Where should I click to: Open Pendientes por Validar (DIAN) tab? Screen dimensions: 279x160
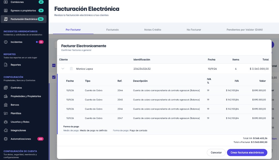coord(244,30)
